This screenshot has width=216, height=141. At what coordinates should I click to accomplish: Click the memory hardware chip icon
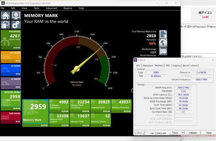(x=163, y=51)
